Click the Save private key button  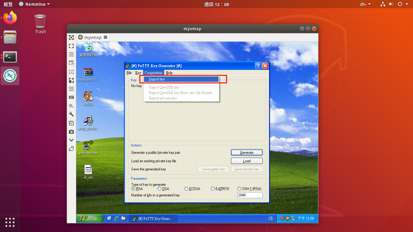[247, 169]
